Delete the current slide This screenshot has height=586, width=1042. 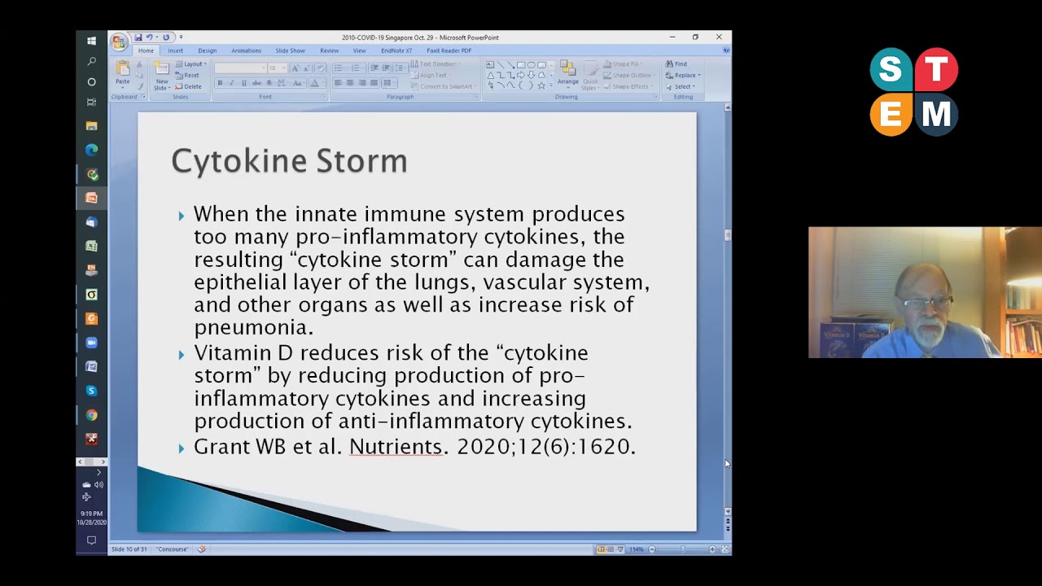click(x=189, y=86)
